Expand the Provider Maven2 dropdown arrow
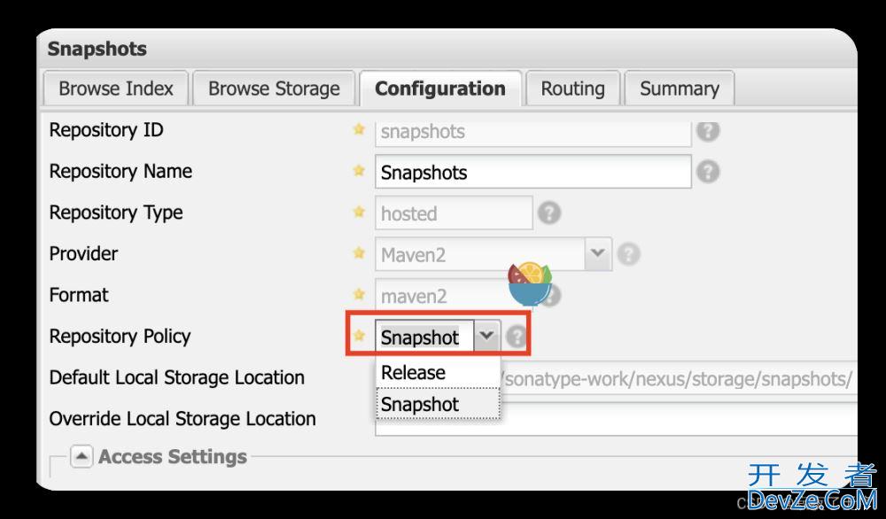Screen dimensions: 886x519 pos(598,253)
